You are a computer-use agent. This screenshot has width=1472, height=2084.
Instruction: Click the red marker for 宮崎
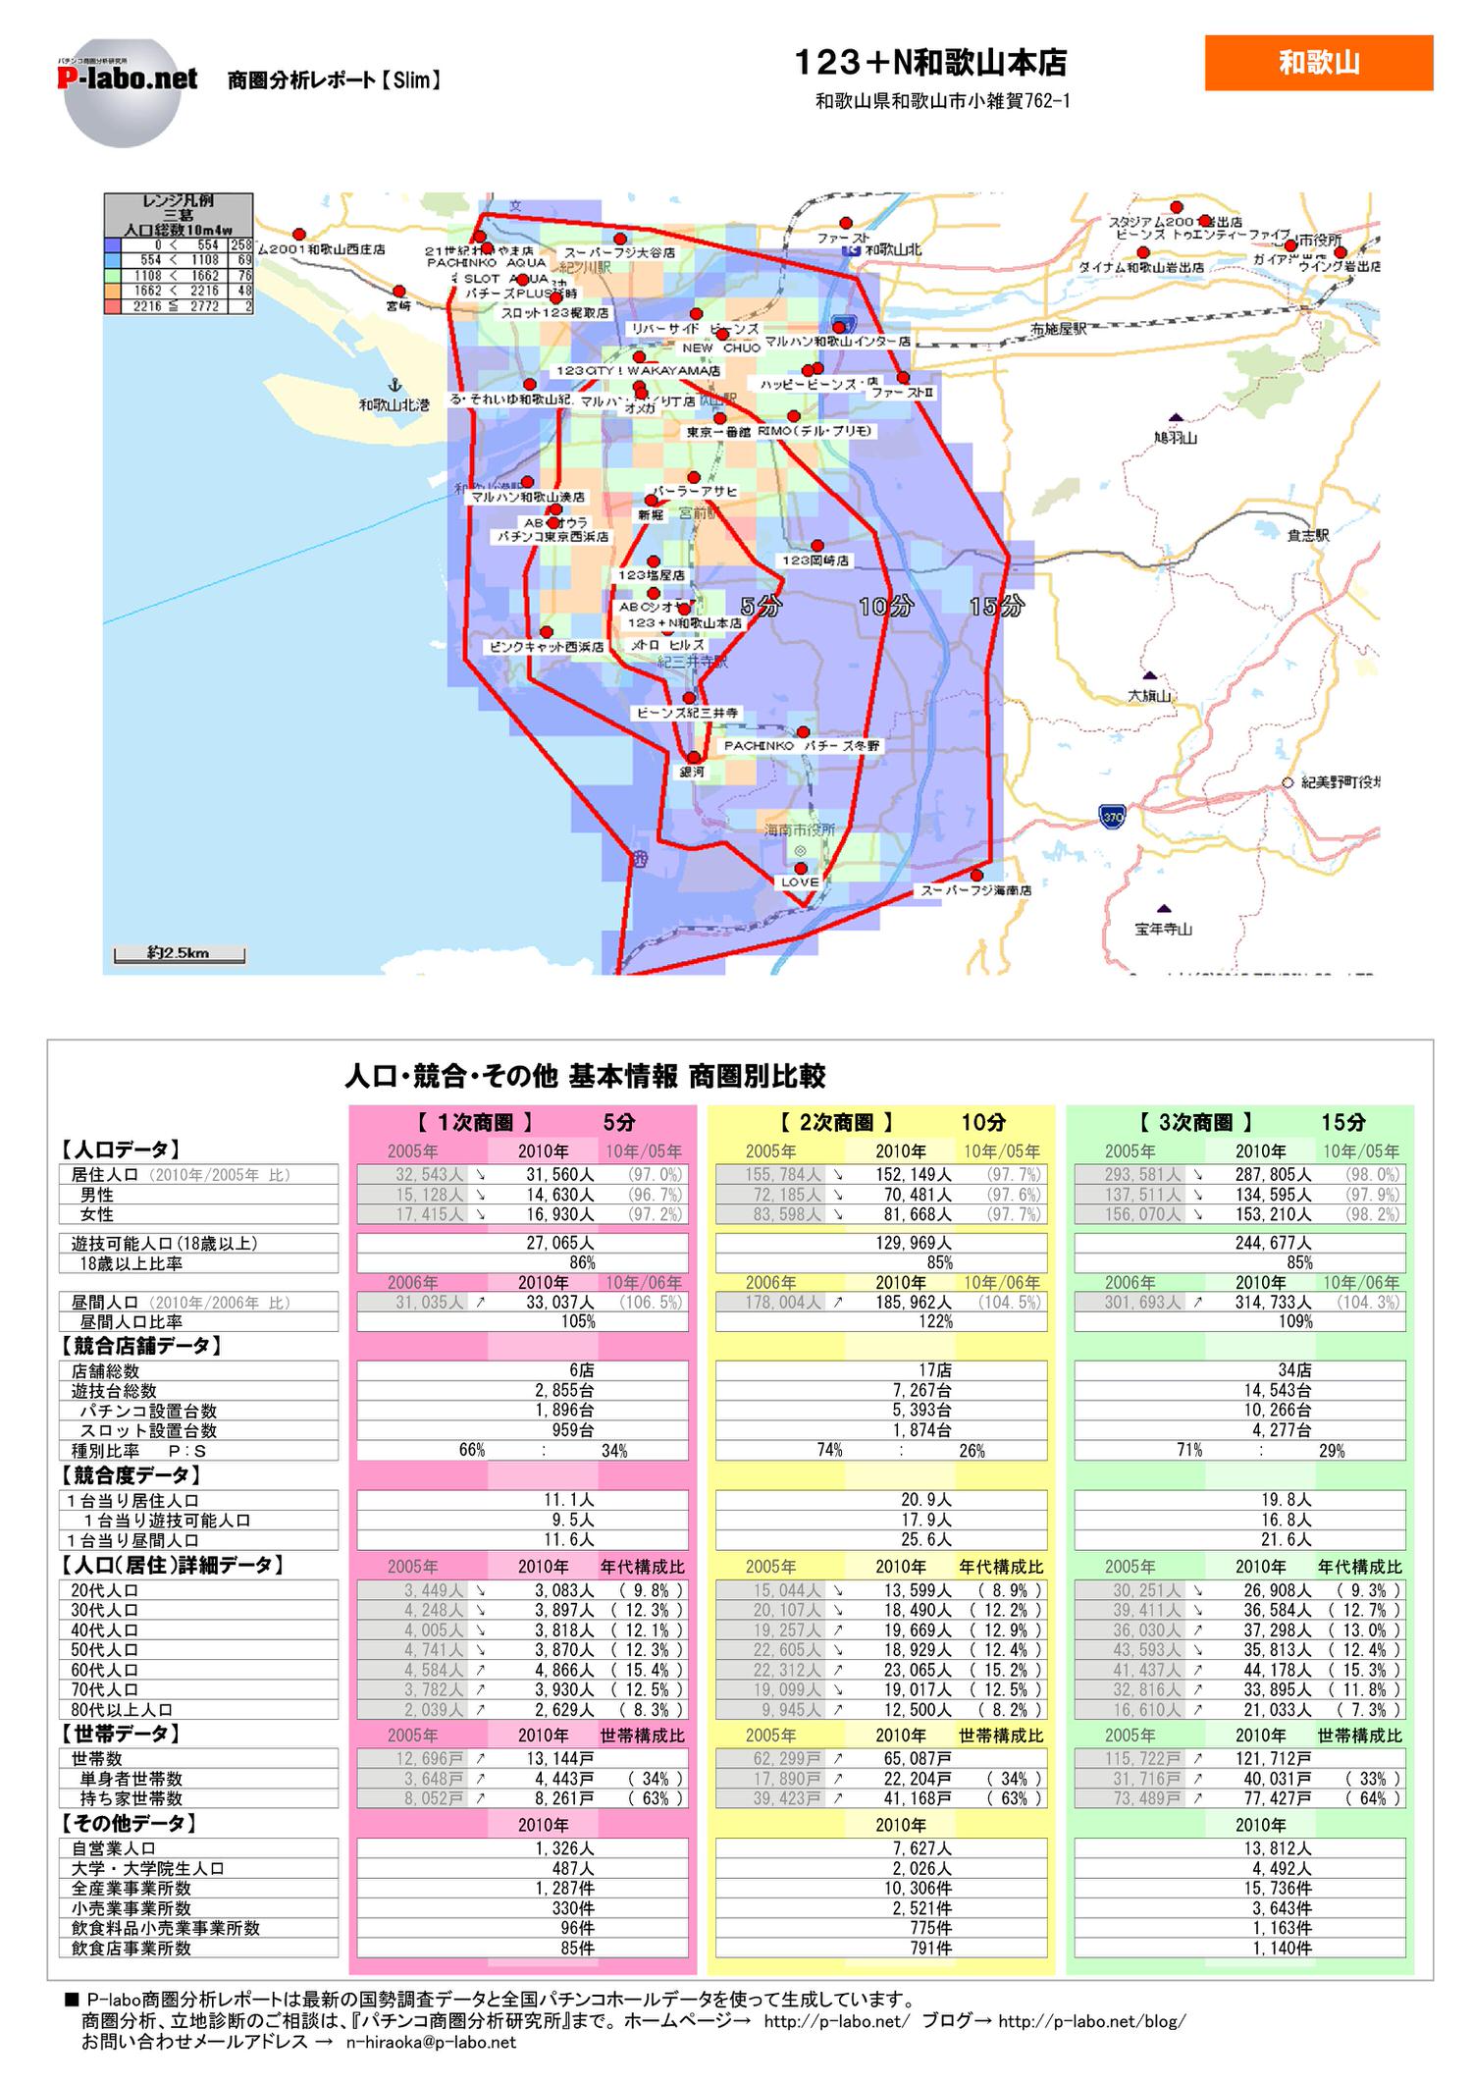[398, 291]
